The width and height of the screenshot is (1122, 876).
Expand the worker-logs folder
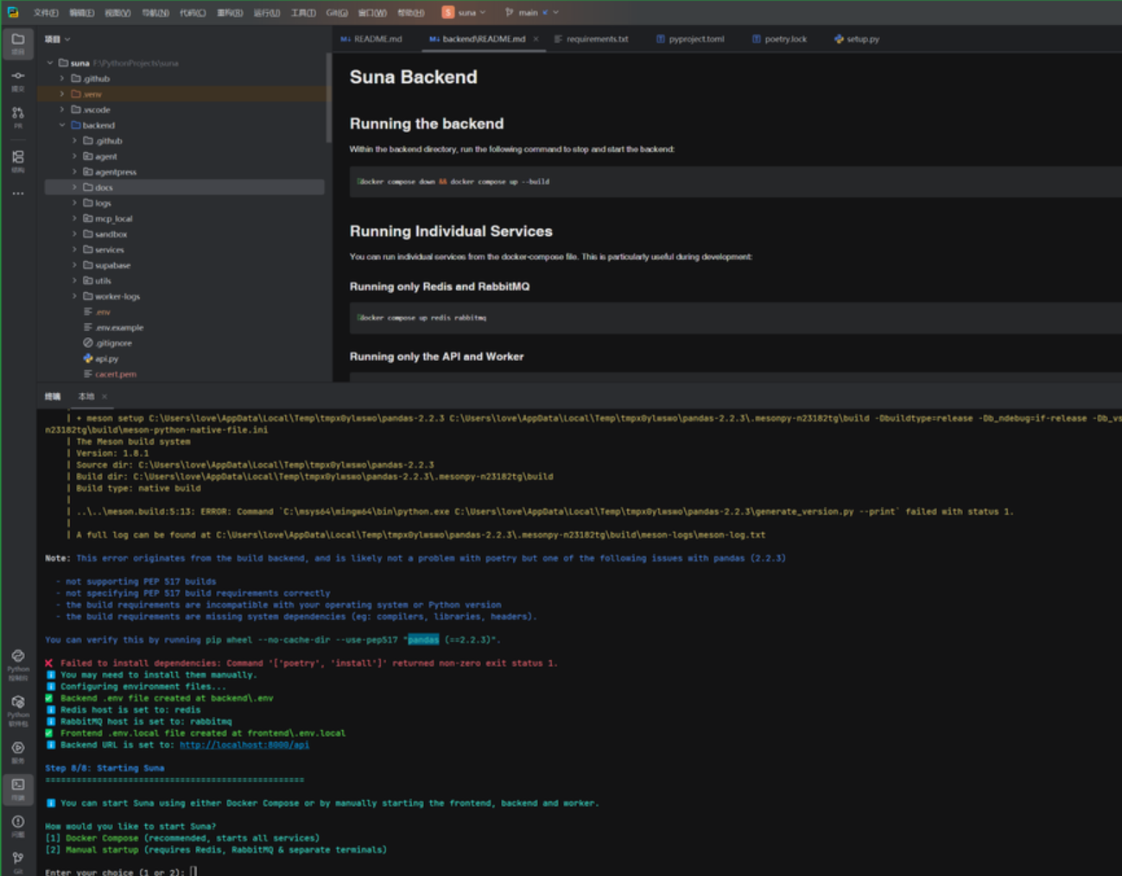pos(74,296)
